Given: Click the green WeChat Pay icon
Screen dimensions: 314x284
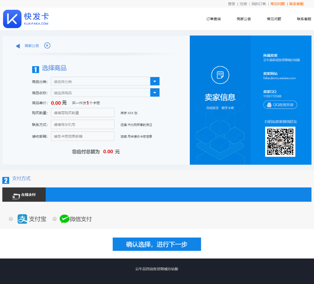Looking at the screenshot, I should [65, 219].
